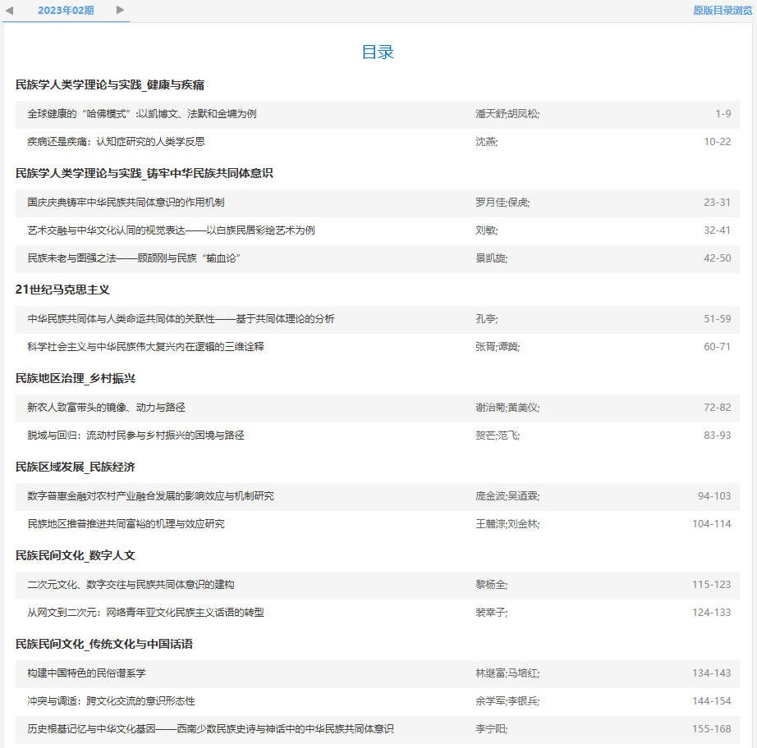Open article 中华民族共同体与人类命运共同体的关联性

click(x=181, y=319)
